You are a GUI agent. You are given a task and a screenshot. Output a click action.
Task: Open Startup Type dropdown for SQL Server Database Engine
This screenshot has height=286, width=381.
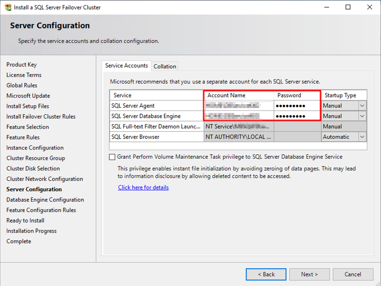[362, 116]
